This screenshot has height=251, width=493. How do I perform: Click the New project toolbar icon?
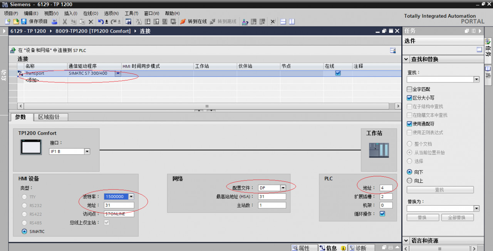pos(7,22)
